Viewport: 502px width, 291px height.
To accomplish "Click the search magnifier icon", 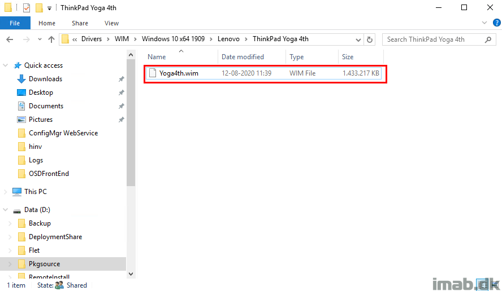I will click(488, 39).
